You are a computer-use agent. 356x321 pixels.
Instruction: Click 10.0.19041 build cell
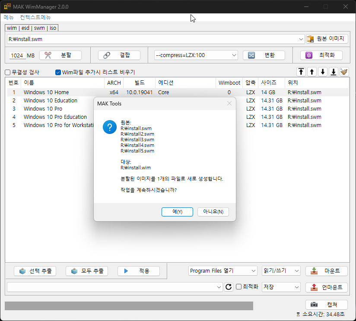tap(140, 92)
